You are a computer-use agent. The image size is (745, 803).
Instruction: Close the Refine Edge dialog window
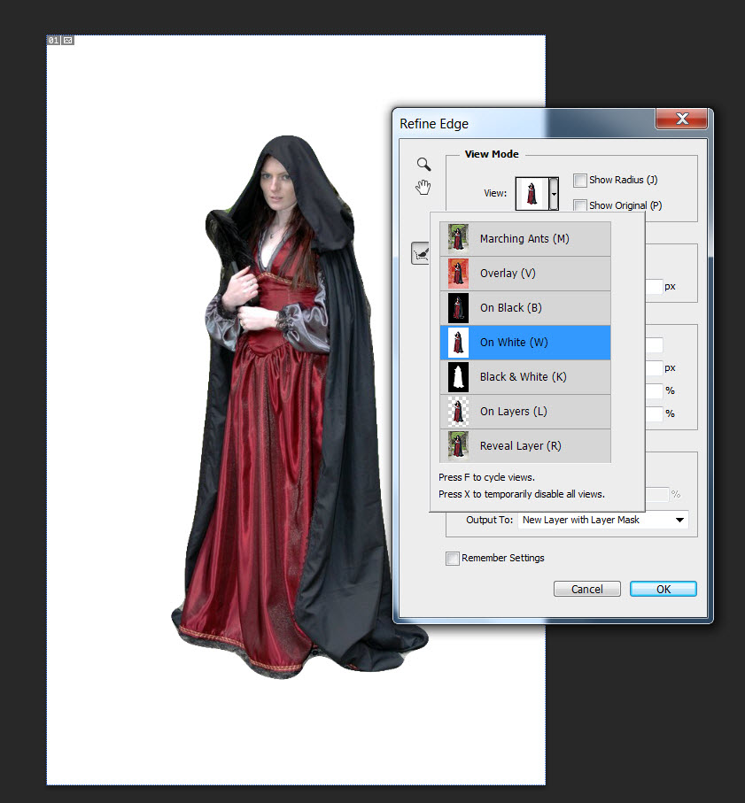tap(681, 120)
